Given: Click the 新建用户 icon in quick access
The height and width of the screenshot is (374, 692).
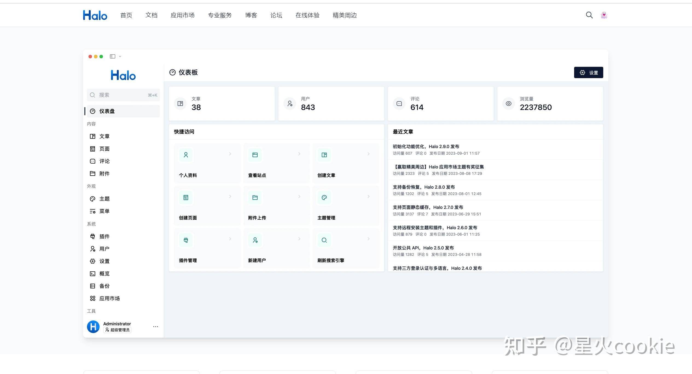Looking at the screenshot, I should tap(255, 240).
